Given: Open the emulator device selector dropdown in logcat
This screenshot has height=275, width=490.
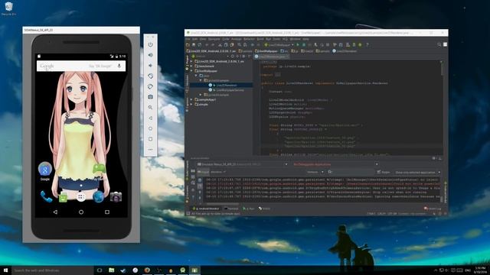Looking at the screenshot, I should point(242,164).
